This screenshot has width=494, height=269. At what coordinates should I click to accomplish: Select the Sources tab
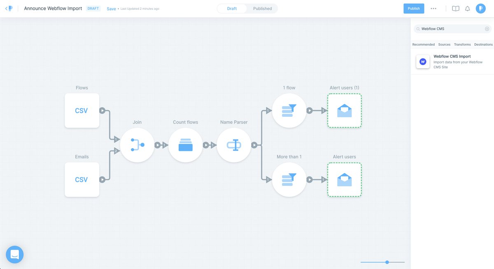point(444,44)
